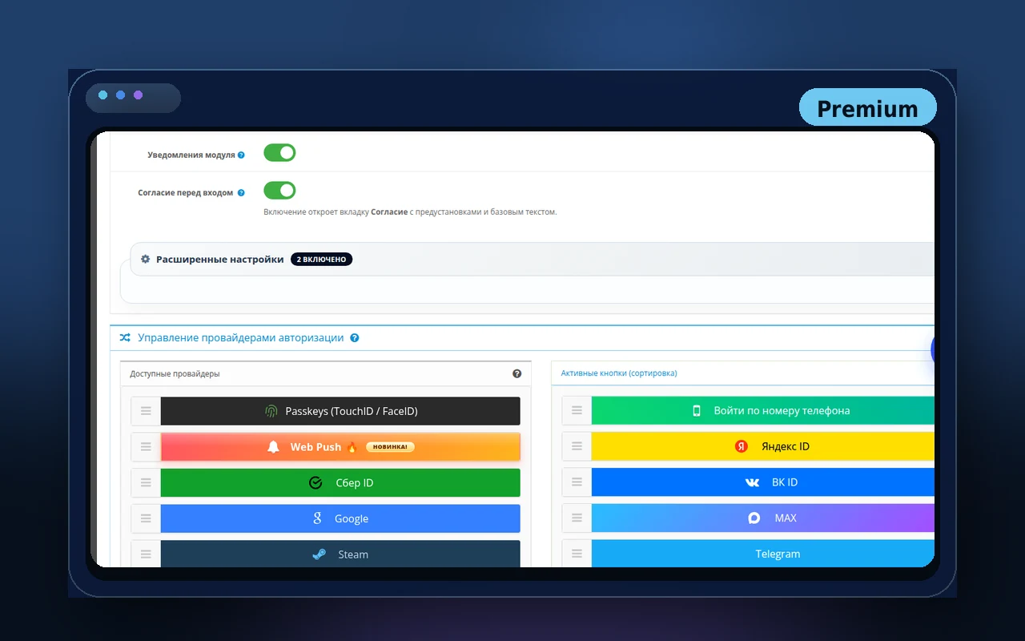Click drag handle beside VK ID button
This screenshot has width=1025, height=641.
pyautogui.click(x=577, y=482)
